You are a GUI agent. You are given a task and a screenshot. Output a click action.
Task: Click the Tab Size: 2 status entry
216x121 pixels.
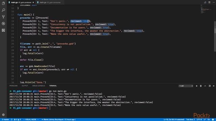tap(190, 120)
